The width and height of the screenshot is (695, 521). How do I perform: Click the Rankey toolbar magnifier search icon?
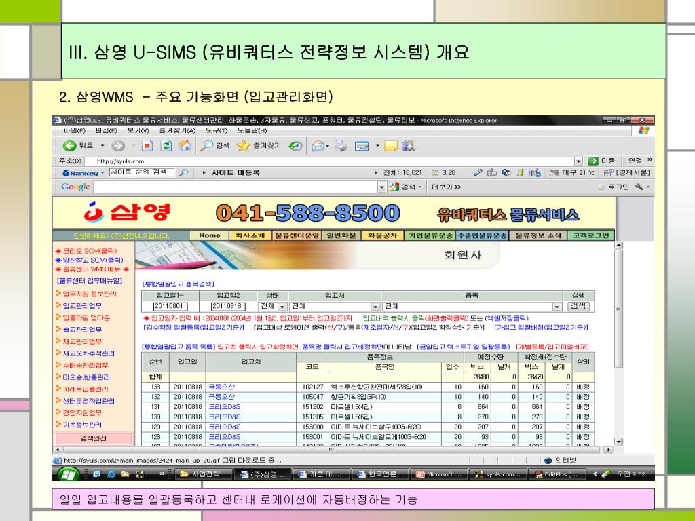click(x=183, y=173)
